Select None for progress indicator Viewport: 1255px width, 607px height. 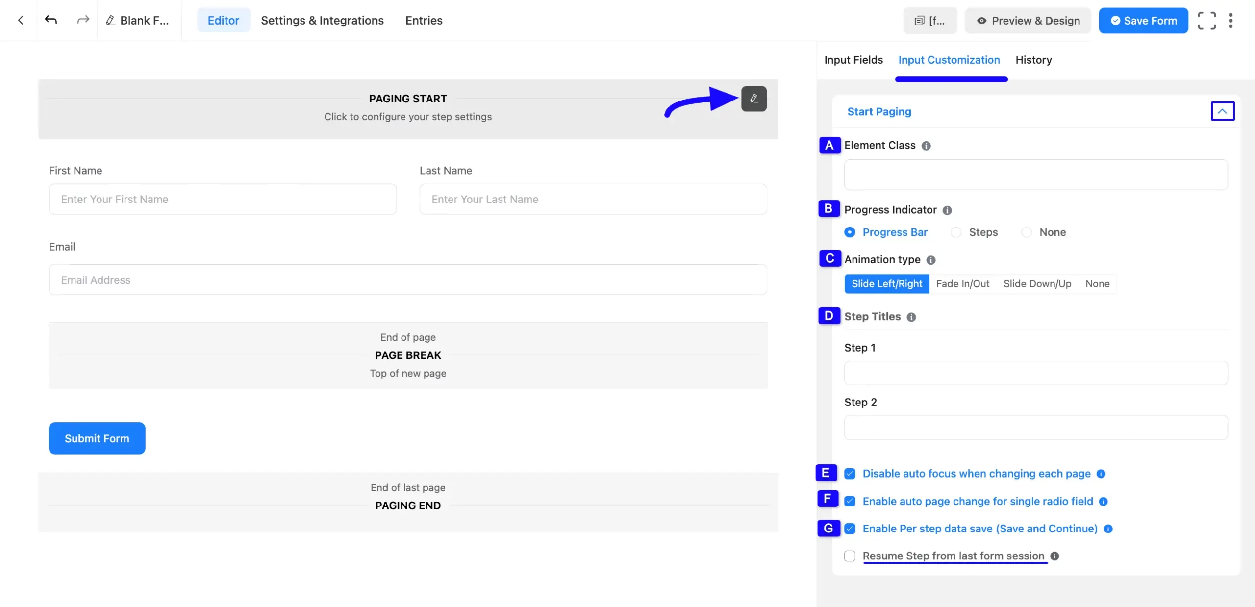[1027, 232]
